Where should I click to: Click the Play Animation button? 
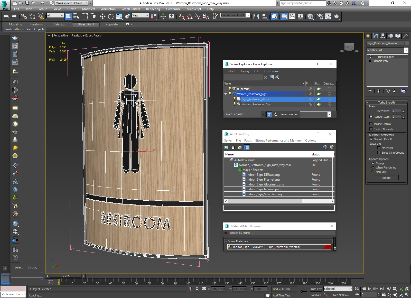(x=370, y=289)
